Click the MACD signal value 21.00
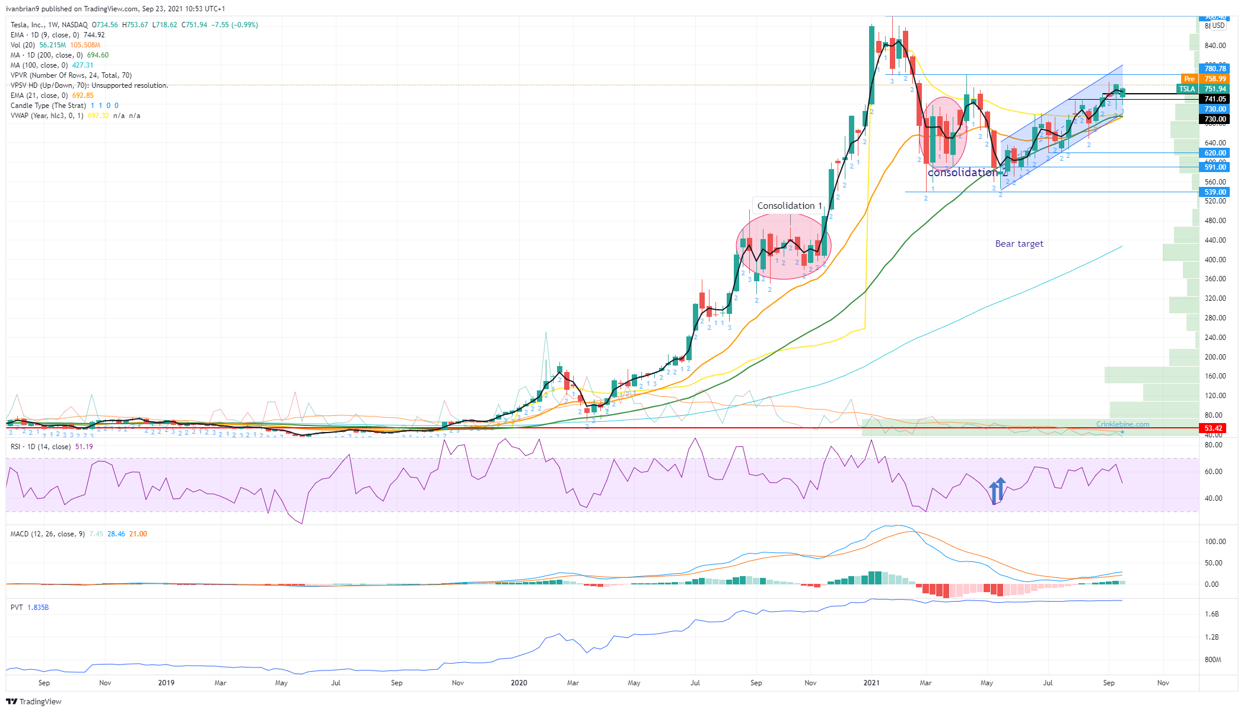Screen dimensions: 1244x712 pyautogui.click(x=138, y=534)
